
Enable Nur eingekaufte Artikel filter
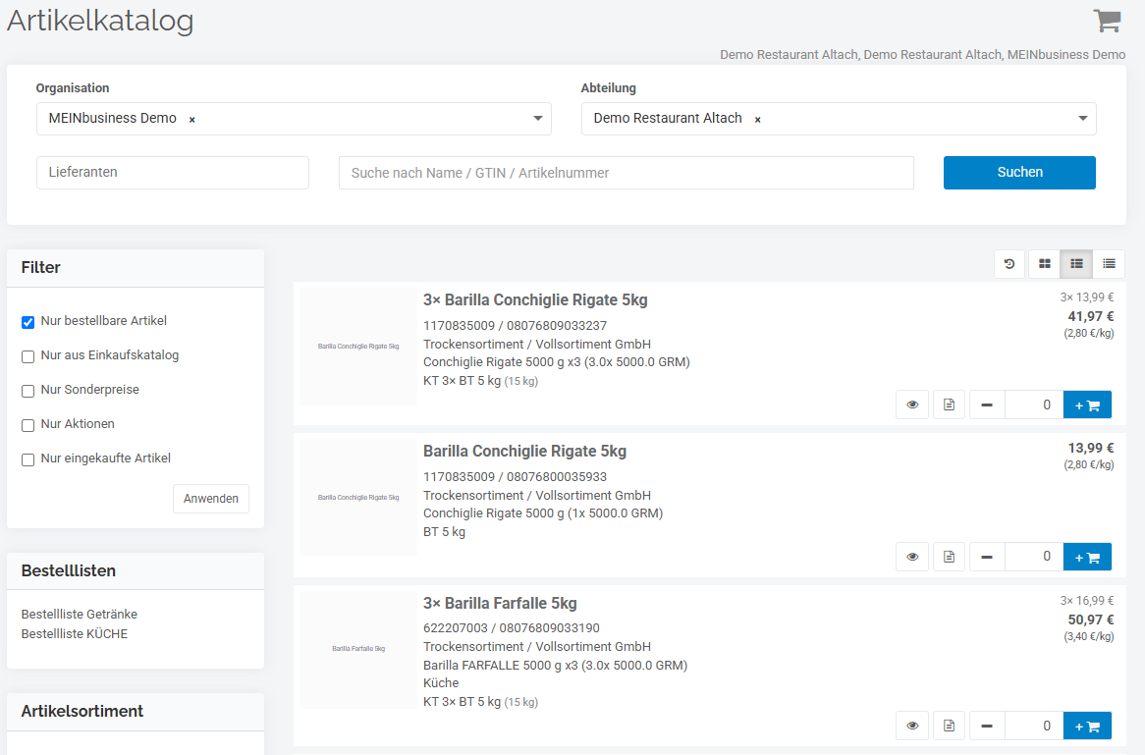click(x=27, y=459)
